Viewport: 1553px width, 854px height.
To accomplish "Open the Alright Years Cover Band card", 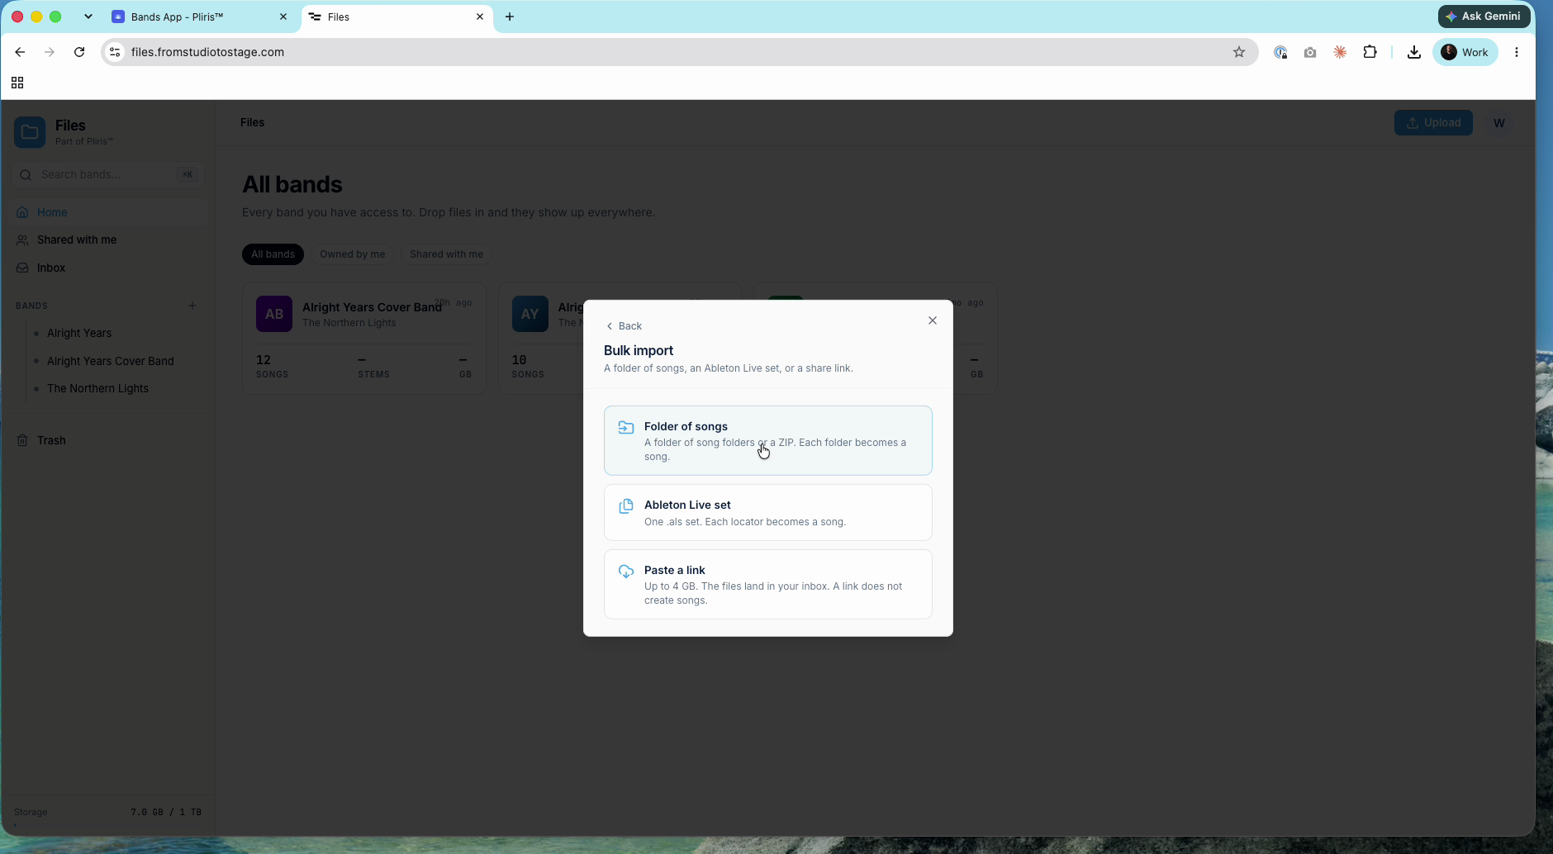I will (x=364, y=339).
